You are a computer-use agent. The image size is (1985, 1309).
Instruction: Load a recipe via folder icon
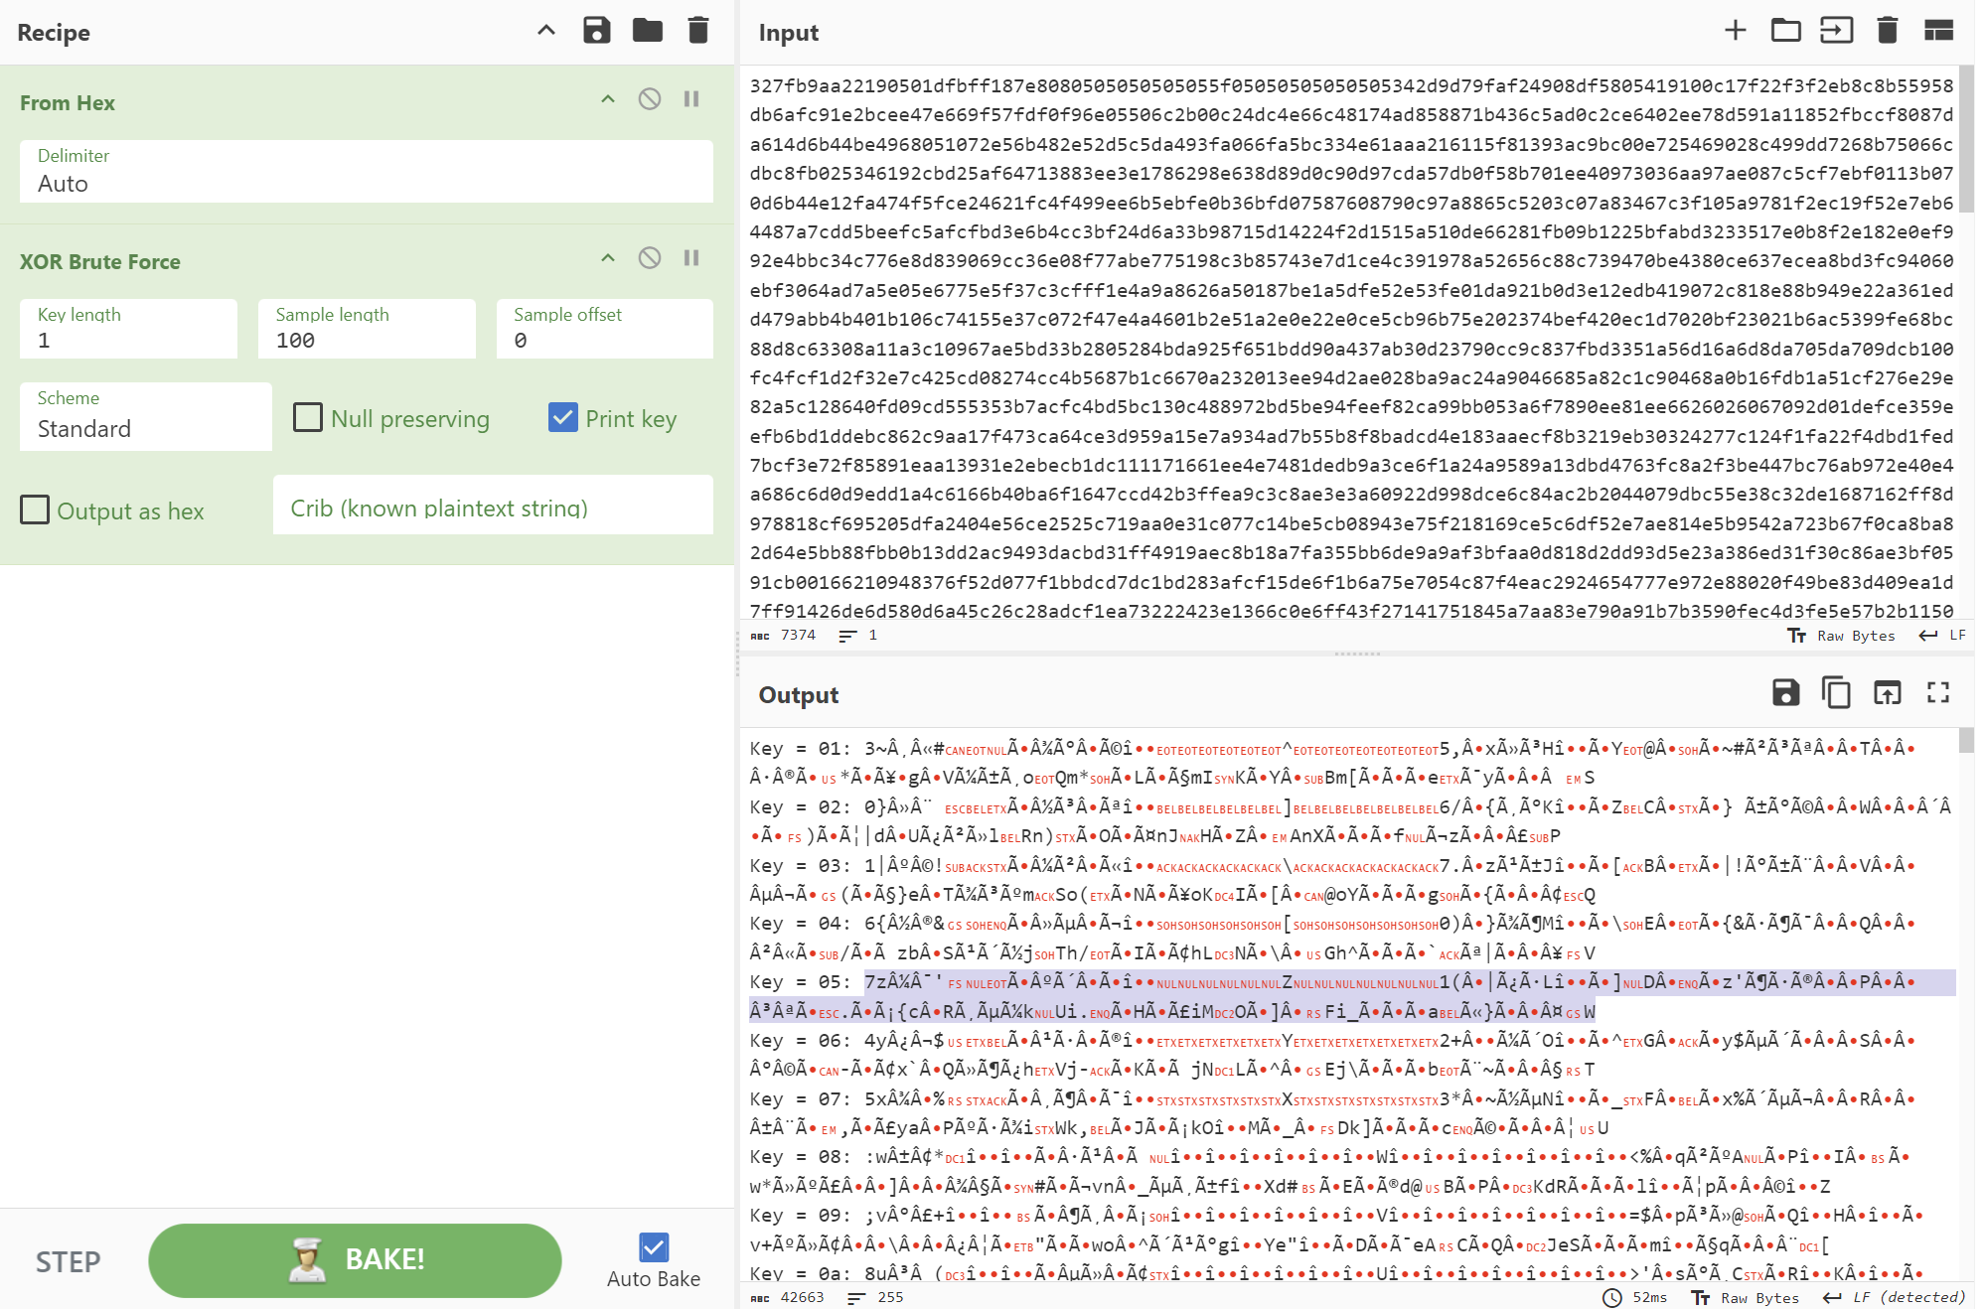(x=648, y=31)
